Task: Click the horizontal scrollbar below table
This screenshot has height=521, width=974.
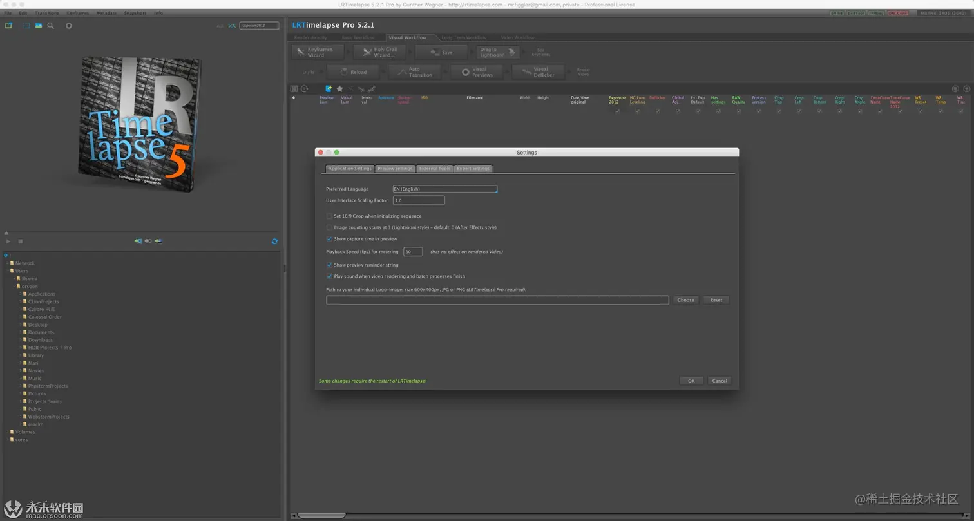Action: [322, 515]
